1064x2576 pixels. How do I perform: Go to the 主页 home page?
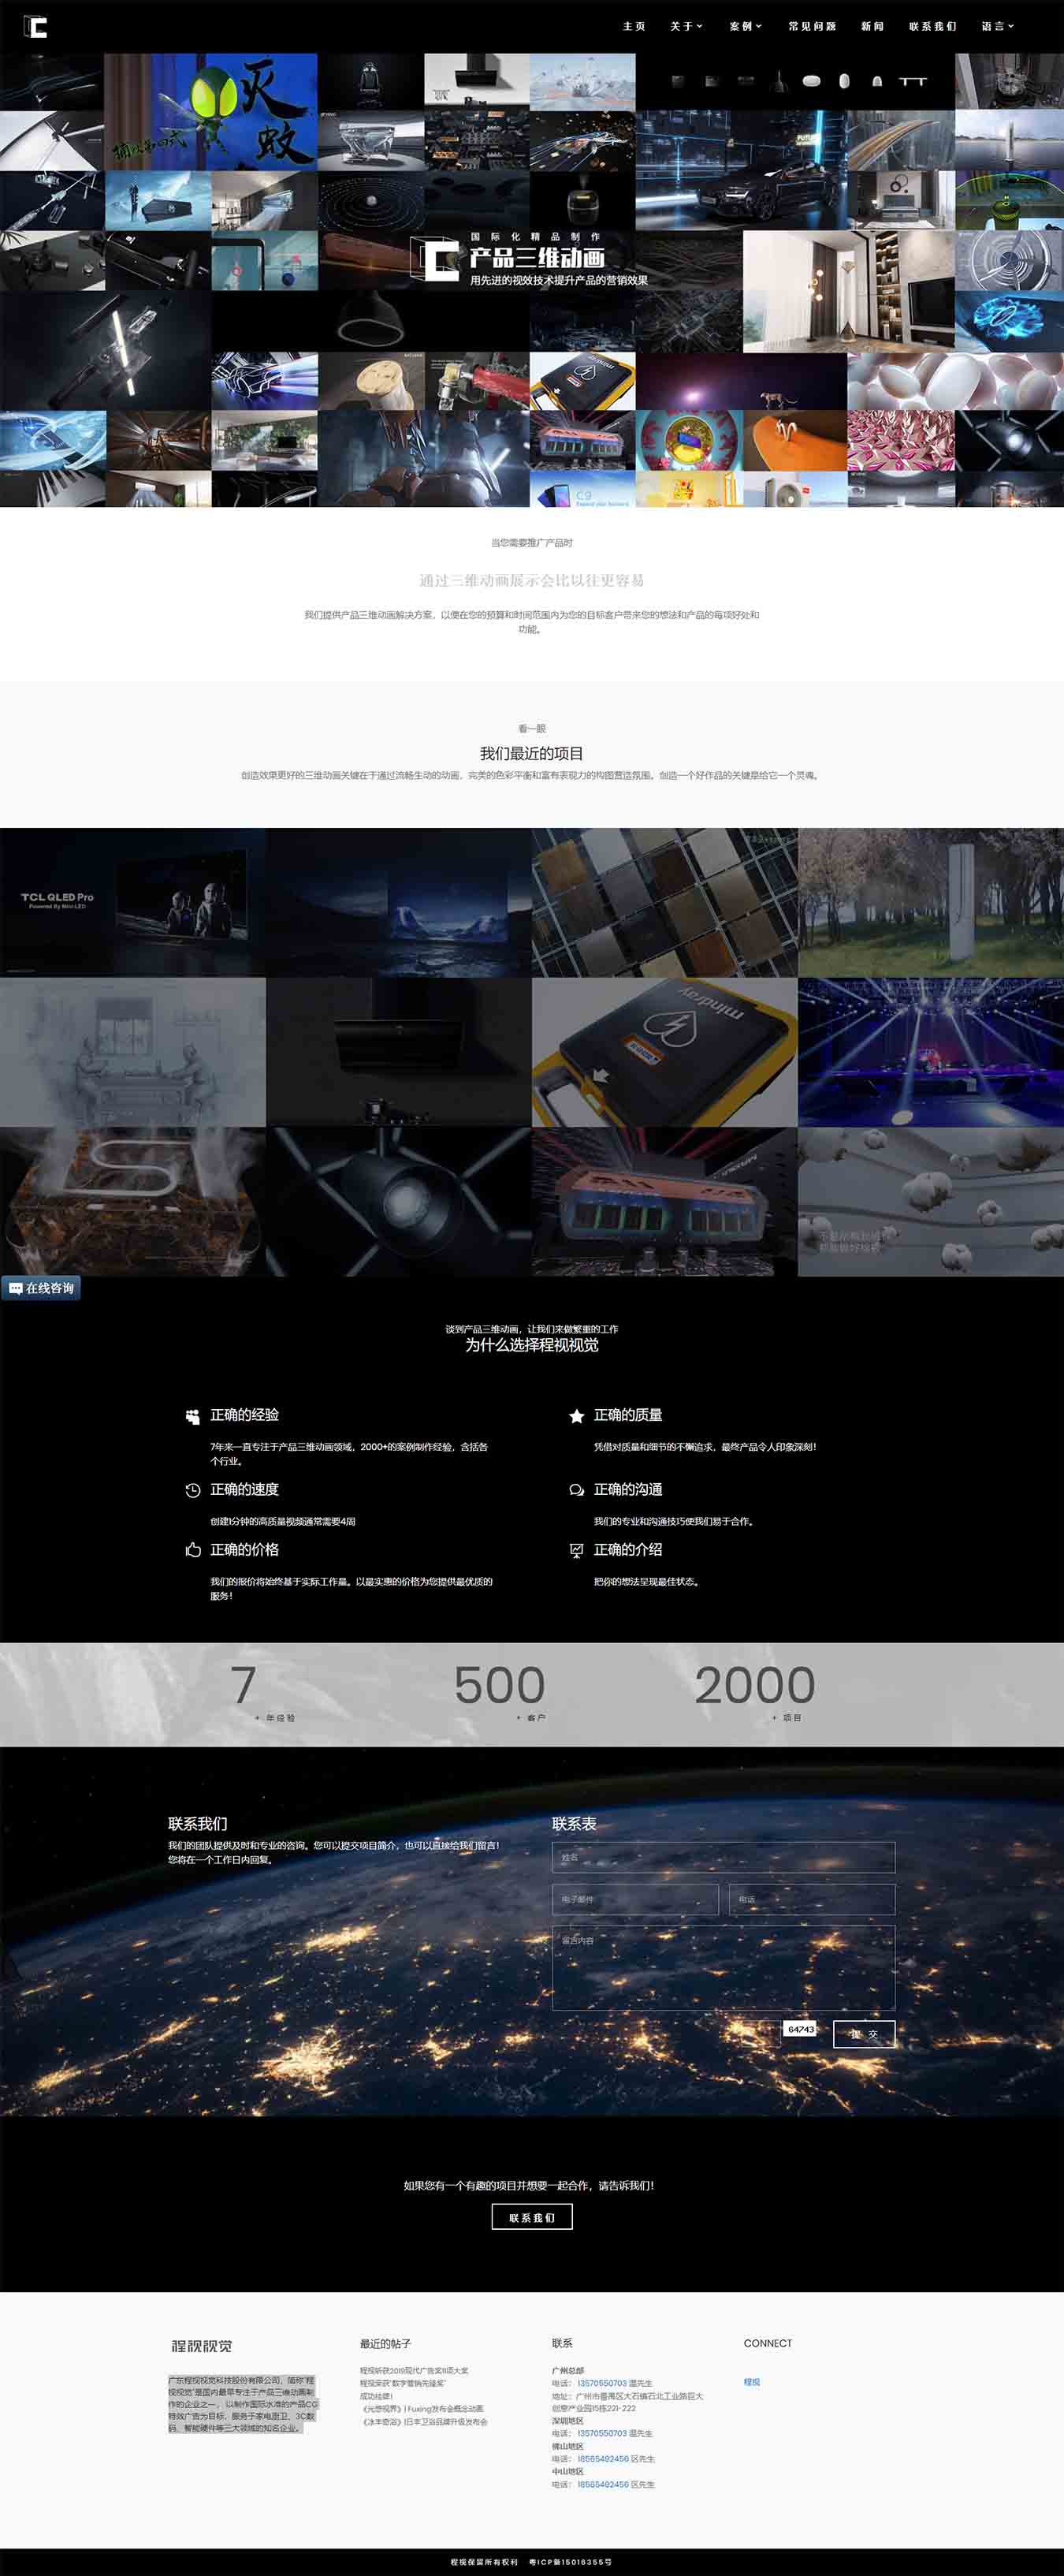(634, 27)
